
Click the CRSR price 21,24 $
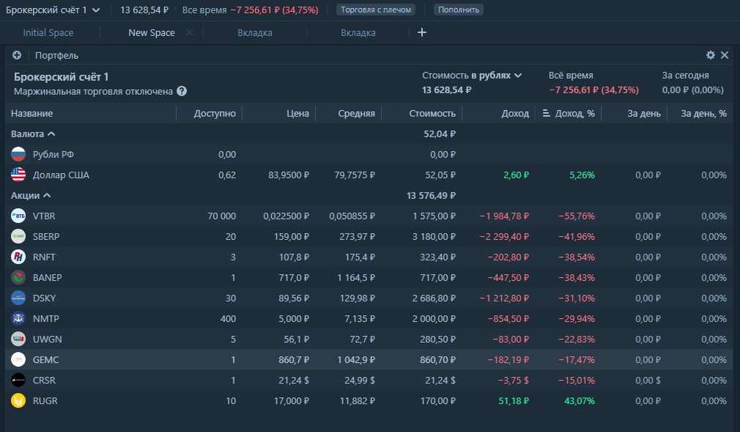(x=294, y=381)
